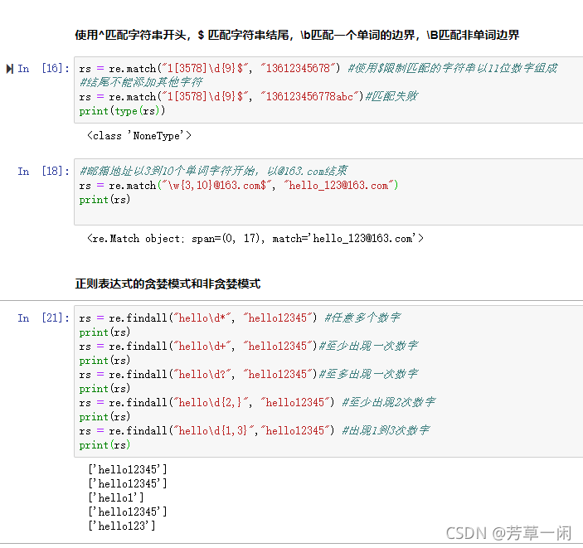This screenshot has height=548, width=583.
Task: Click the comment line '#结尾不能添加其他字符'
Action: [141, 83]
